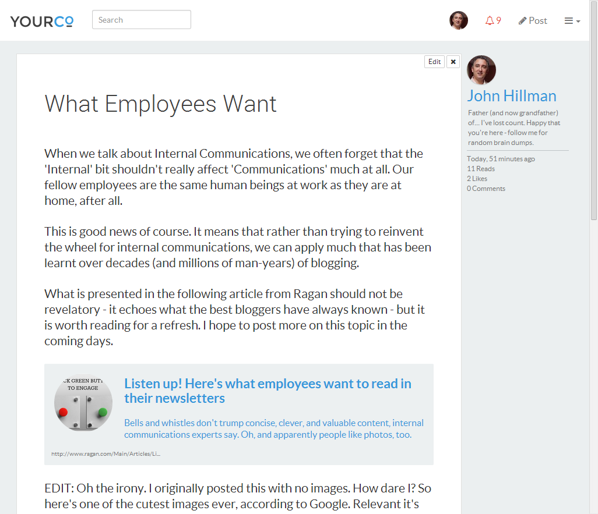598x514 pixels.
Task: Open notifications bell showing 9 alerts
Action: (x=493, y=20)
